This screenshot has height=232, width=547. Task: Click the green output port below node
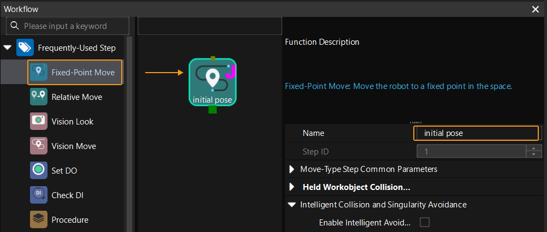click(212, 110)
